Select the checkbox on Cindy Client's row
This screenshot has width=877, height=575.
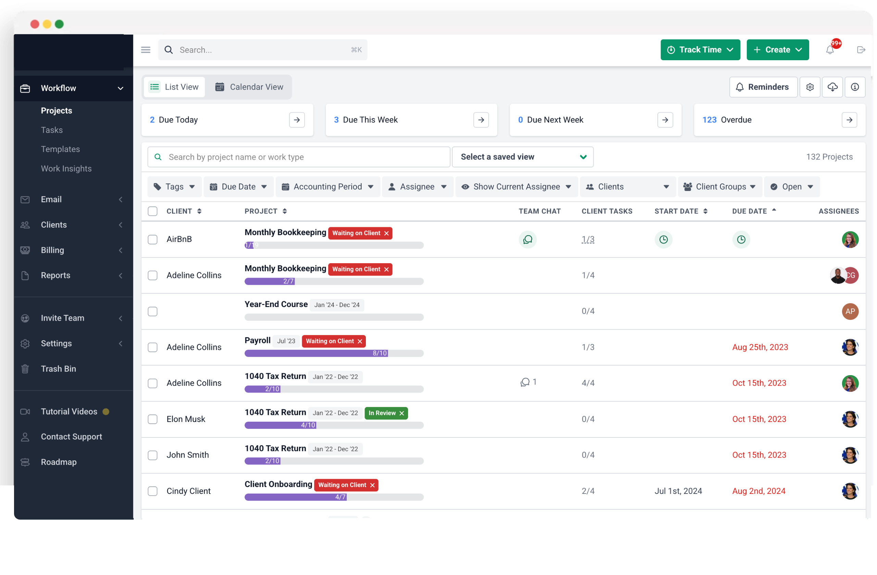click(152, 491)
